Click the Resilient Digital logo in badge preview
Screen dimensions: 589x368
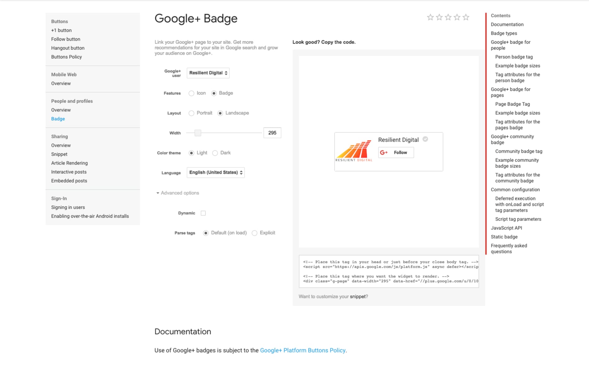click(354, 151)
